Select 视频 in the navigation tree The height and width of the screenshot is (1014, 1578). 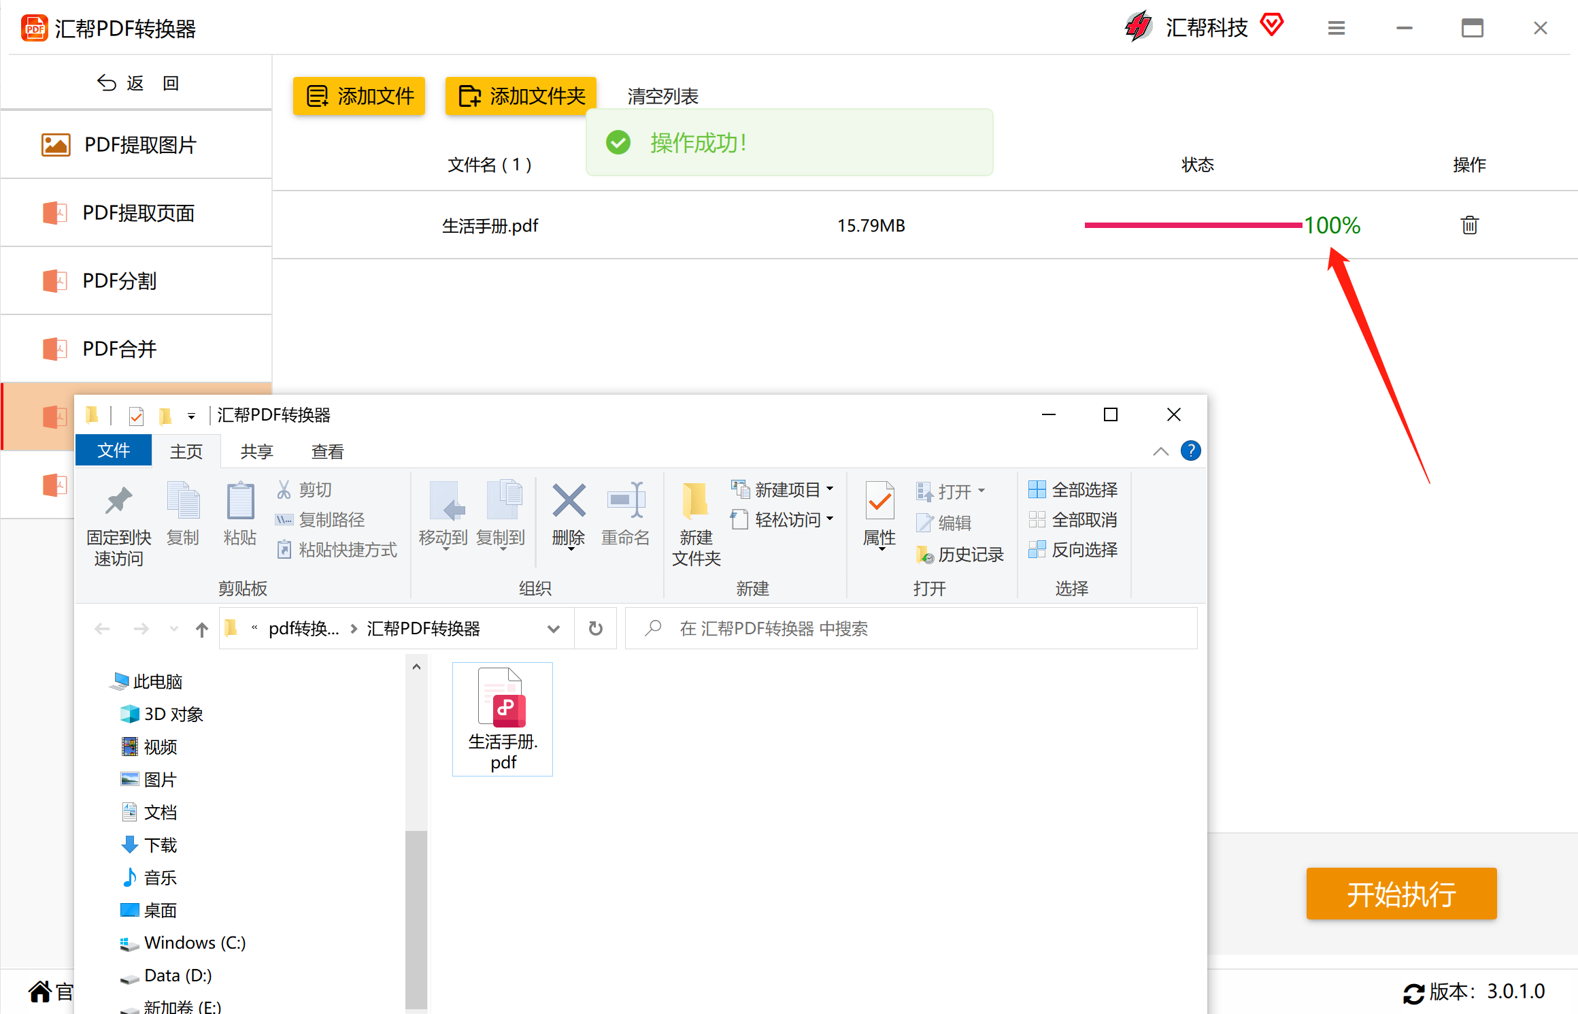click(x=149, y=747)
